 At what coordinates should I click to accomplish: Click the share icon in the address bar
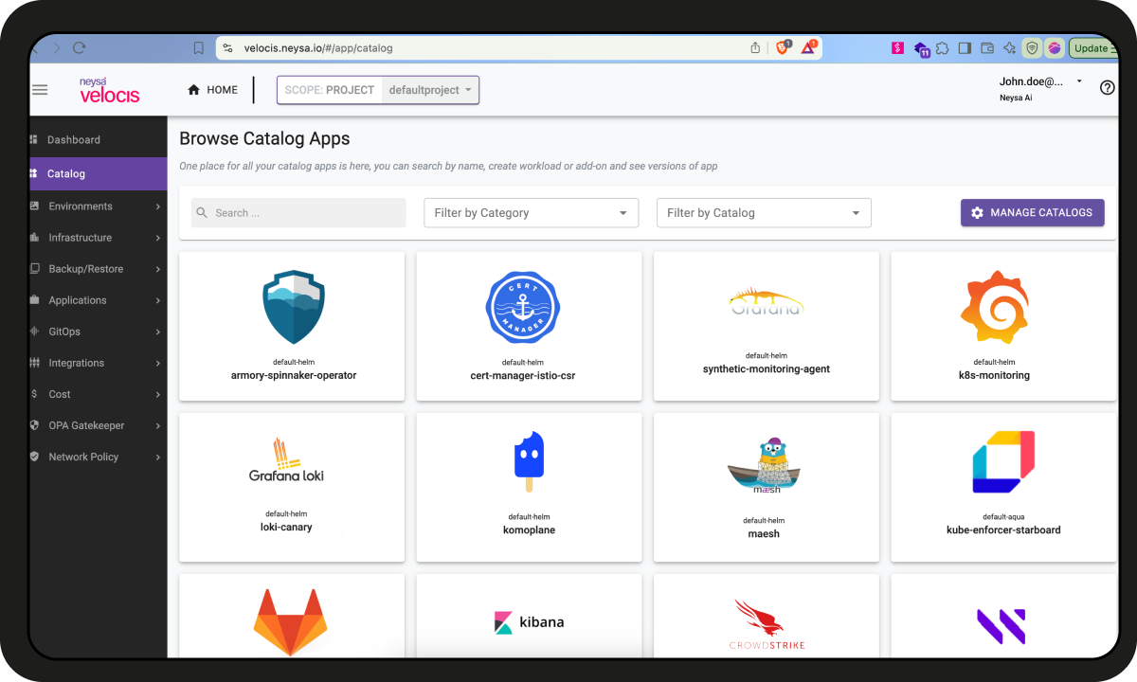(x=755, y=47)
